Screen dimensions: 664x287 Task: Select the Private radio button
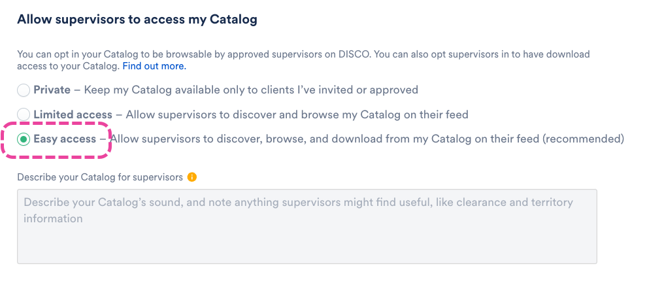click(24, 90)
